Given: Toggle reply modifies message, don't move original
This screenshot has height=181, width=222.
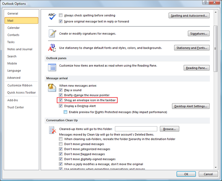Looking at the screenshot, I should [61, 164].
